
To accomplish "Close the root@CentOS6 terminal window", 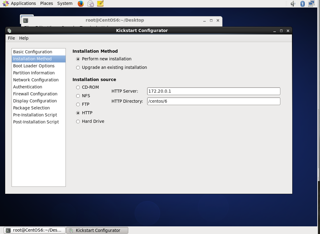I will coord(218,20).
